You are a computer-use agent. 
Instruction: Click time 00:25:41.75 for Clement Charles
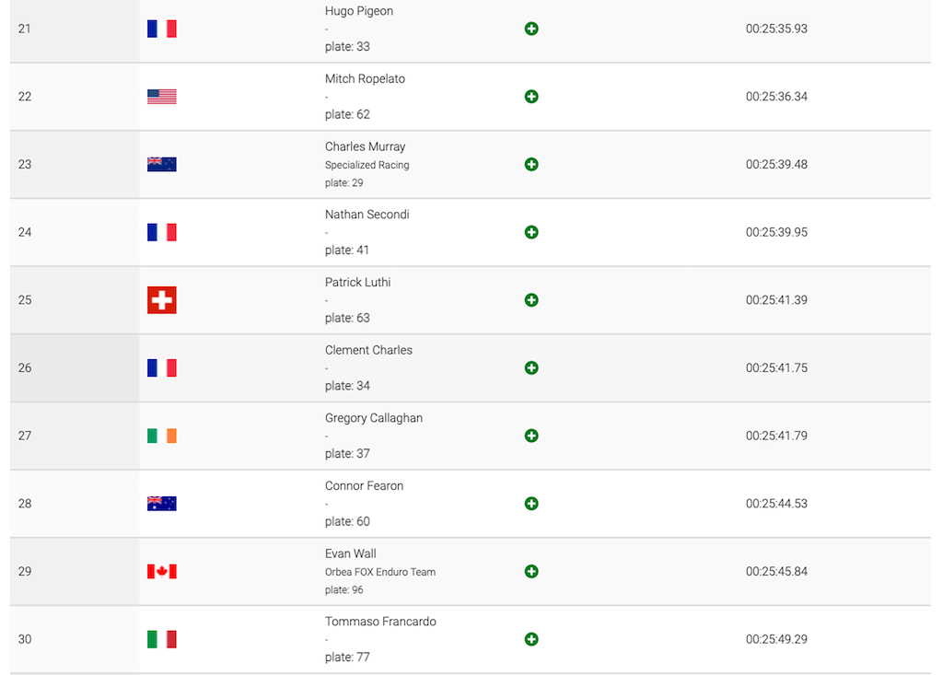[x=776, y=368]
